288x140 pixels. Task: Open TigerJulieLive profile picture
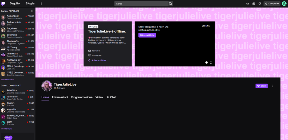[47, 86]
